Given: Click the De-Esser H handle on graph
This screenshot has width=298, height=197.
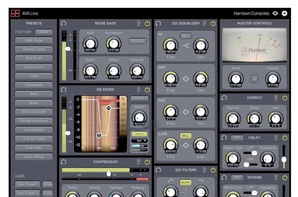Looking at the screenshot, I should (x=109, y=108).
